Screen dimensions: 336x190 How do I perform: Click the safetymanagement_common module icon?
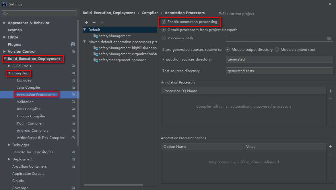[x=96, y=60]
